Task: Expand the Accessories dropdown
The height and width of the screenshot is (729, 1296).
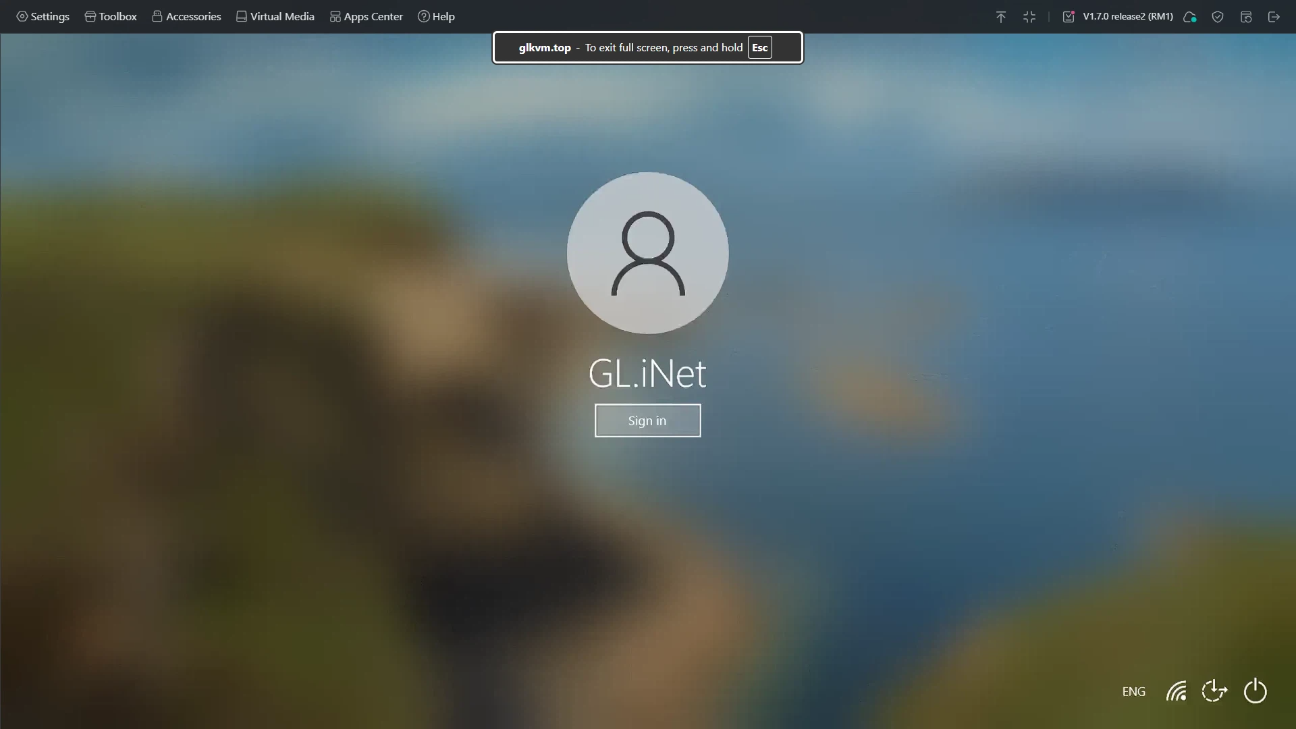Action: (186, 16)
